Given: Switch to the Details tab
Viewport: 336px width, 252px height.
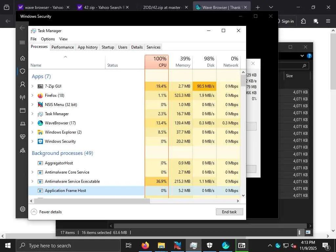Looking at the screenshot, I should point(137,47).
